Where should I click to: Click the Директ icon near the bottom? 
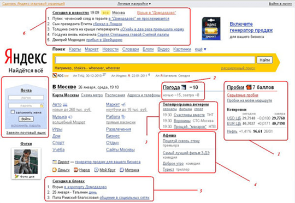[55, 162]
